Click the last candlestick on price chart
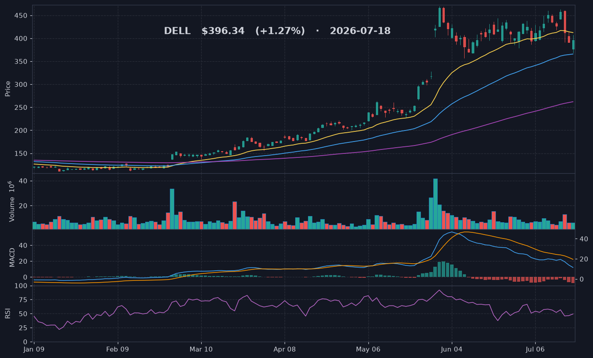The image size is (593, 358). point(573,45)
